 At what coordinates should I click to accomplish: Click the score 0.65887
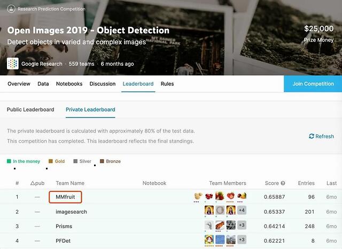(x=274, y=197)
